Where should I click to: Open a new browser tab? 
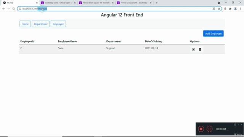[157, 3]
